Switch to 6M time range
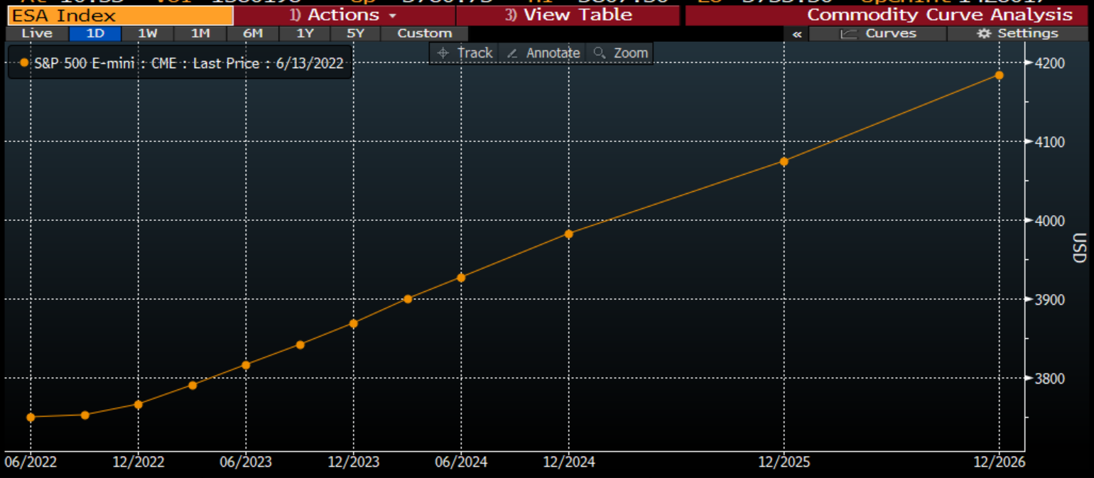 [x=253, y=33]
